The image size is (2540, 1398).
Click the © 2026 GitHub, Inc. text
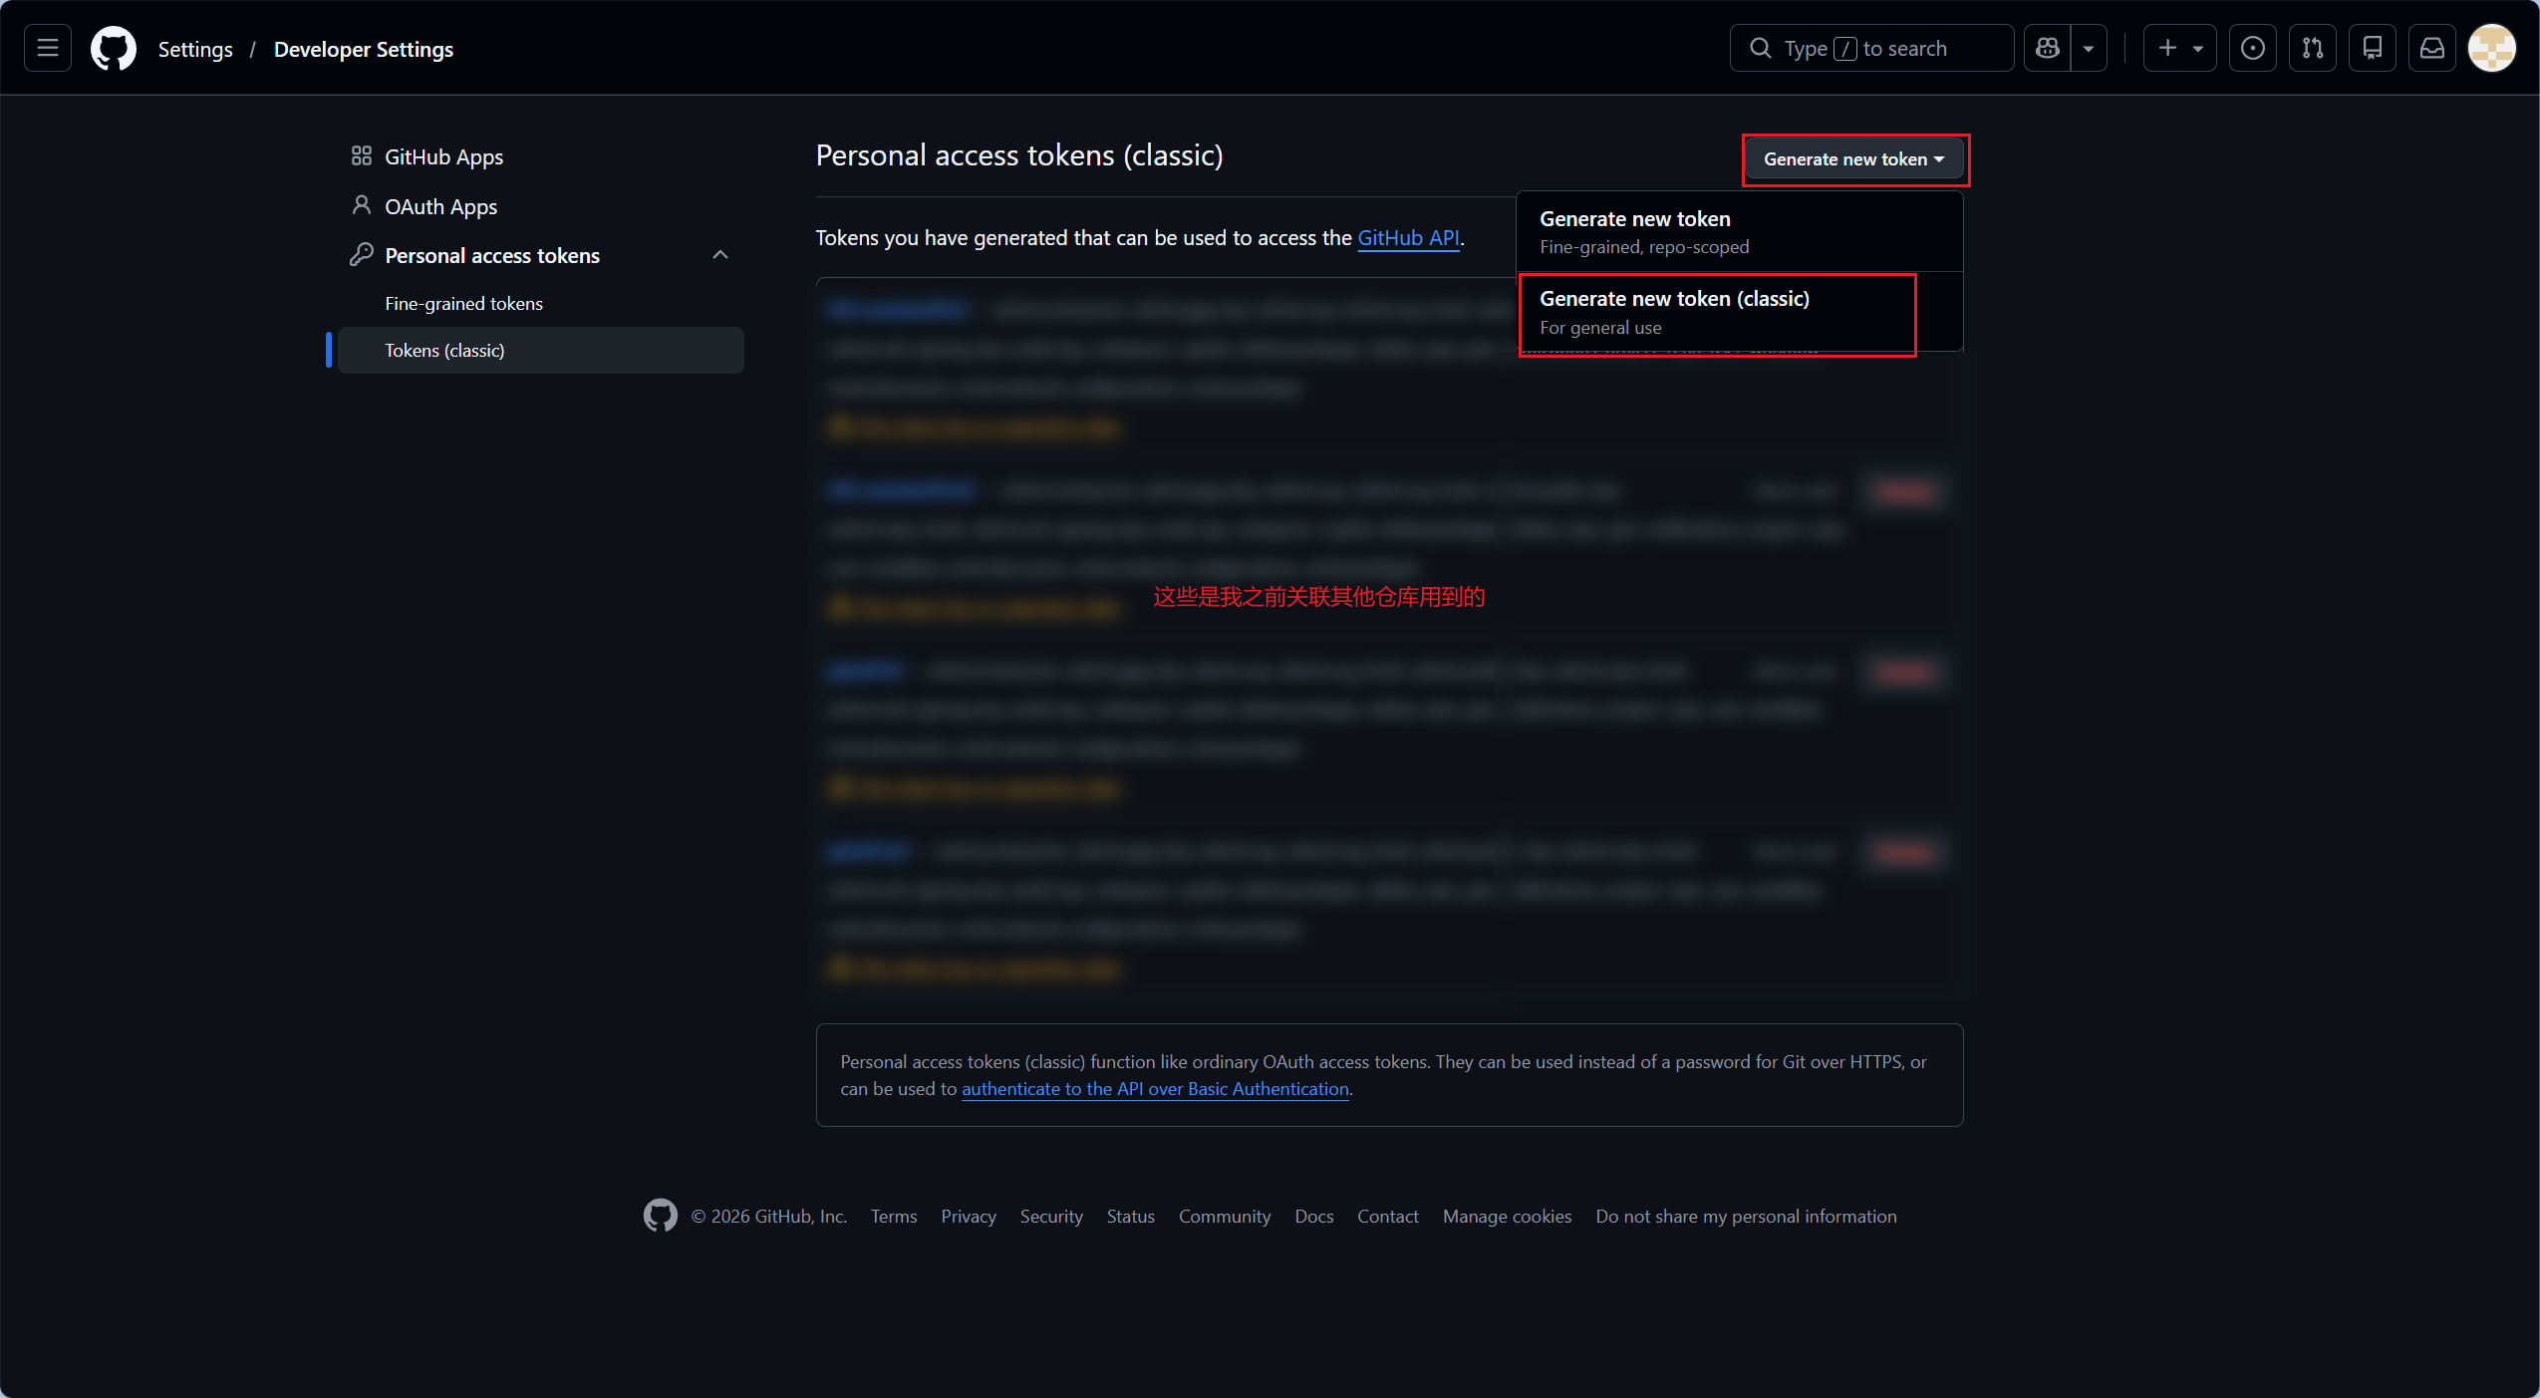pyautogui.click(x=769, y=1217)
